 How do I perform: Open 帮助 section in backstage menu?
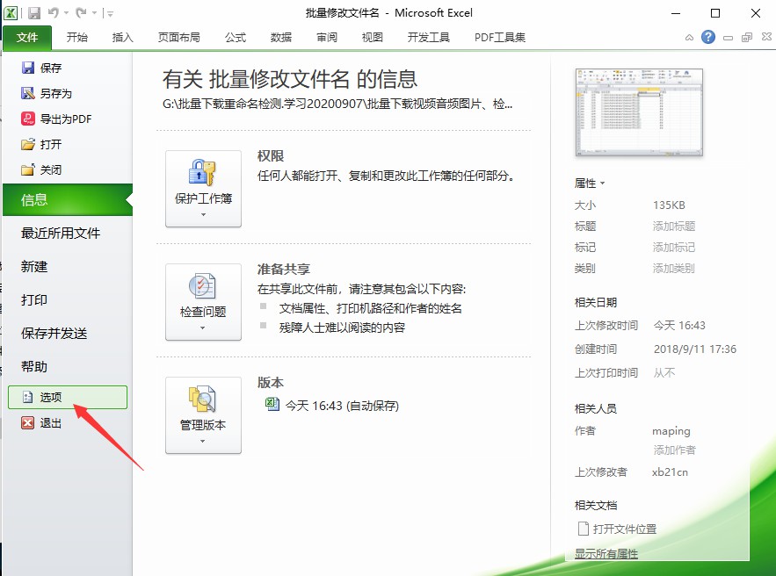(34, 367)
